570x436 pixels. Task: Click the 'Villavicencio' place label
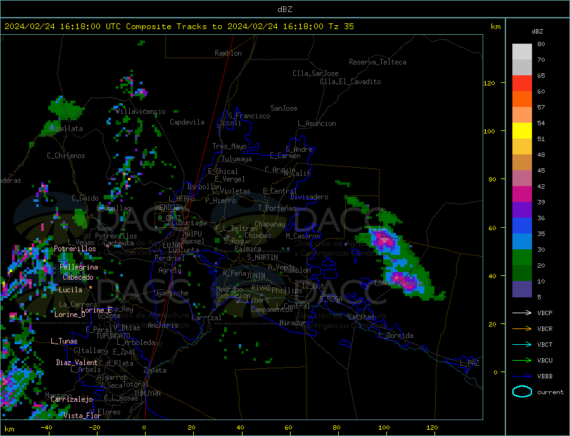click(x=141, y=111)
